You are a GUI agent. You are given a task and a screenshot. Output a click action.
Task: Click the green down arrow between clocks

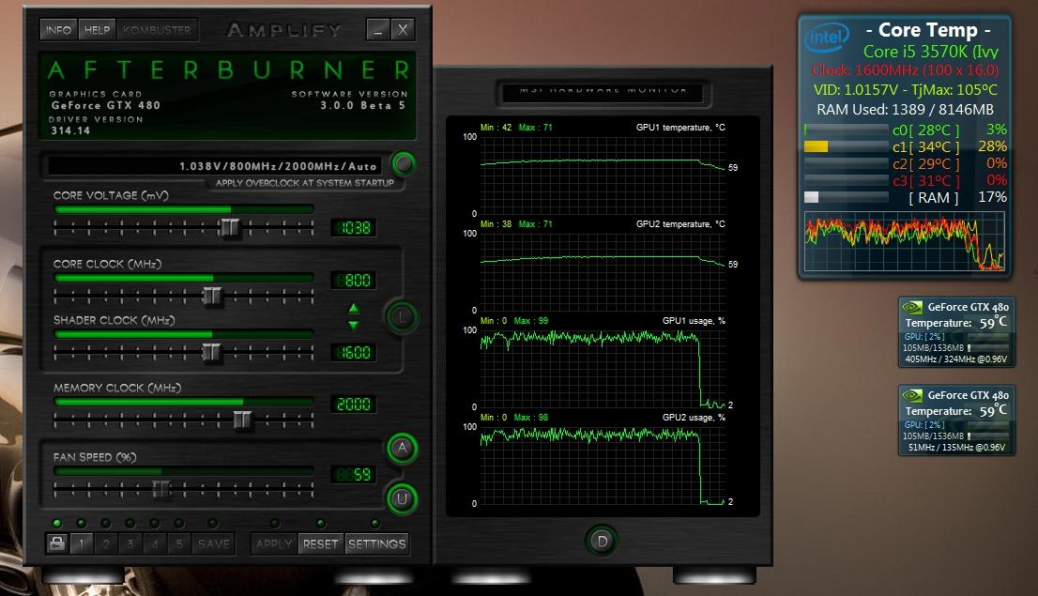(x=354, y=325)
